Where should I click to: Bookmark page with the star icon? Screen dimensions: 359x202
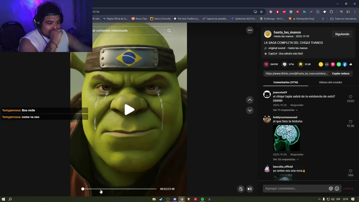click(261, 12)
